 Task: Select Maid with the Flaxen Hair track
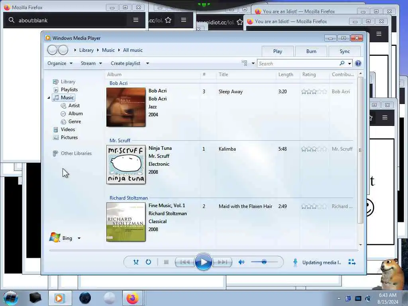[245, 206]
